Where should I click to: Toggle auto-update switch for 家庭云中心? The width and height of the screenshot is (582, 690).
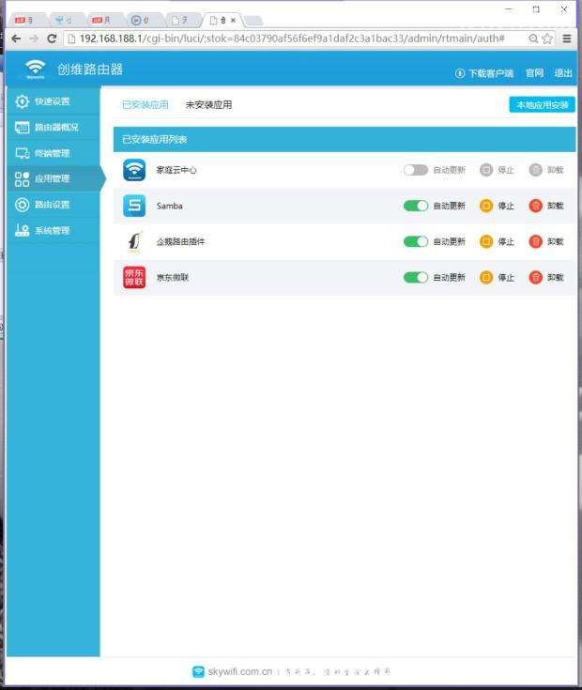[x=416, y=170]
